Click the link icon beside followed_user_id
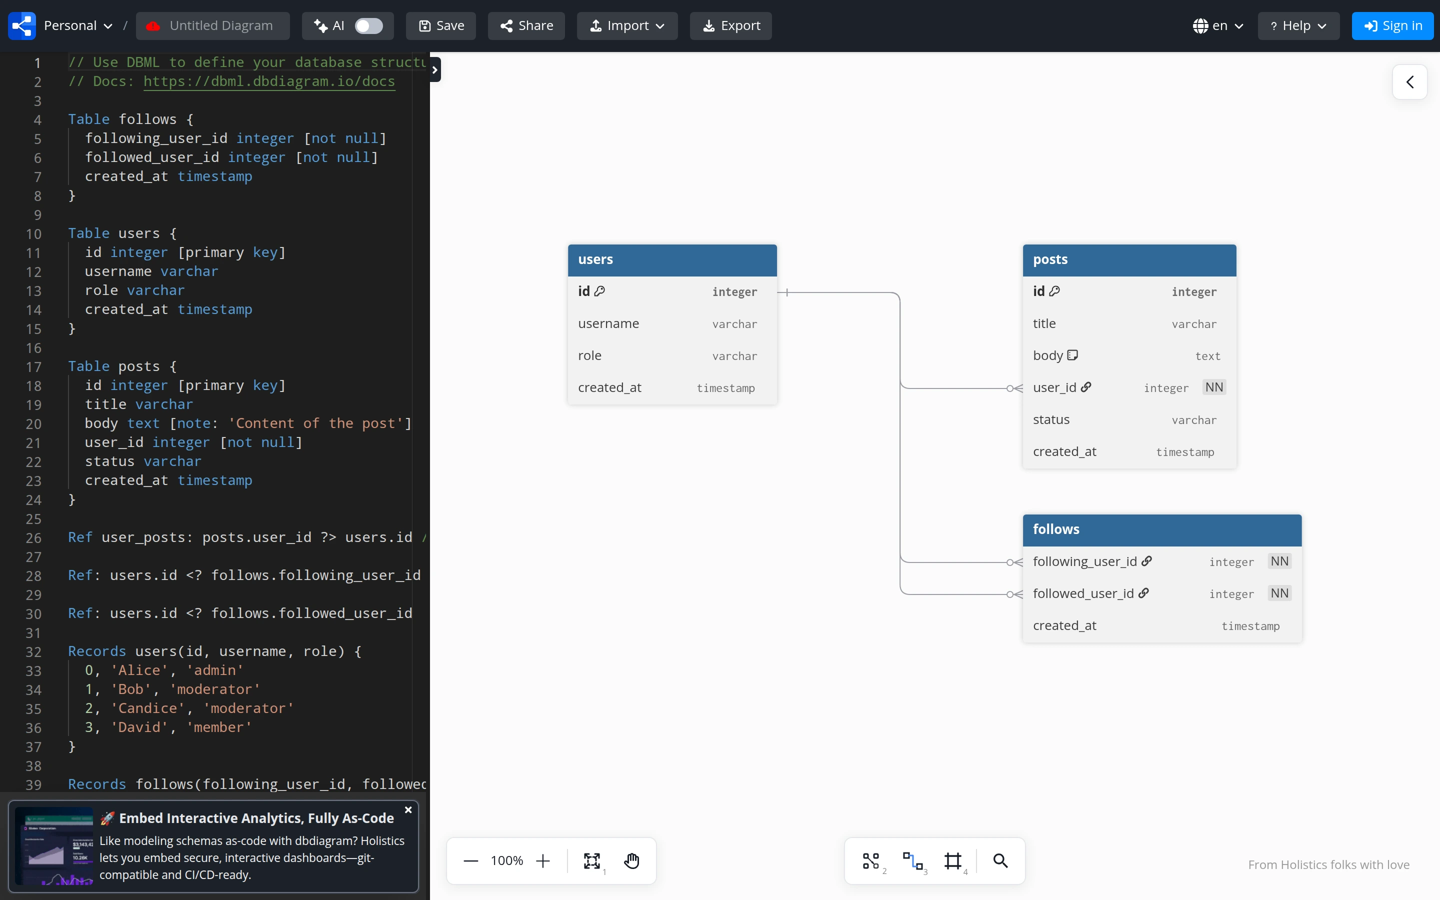The width and height of the screenshot is (1440, 900). [x=1143, y=593]
